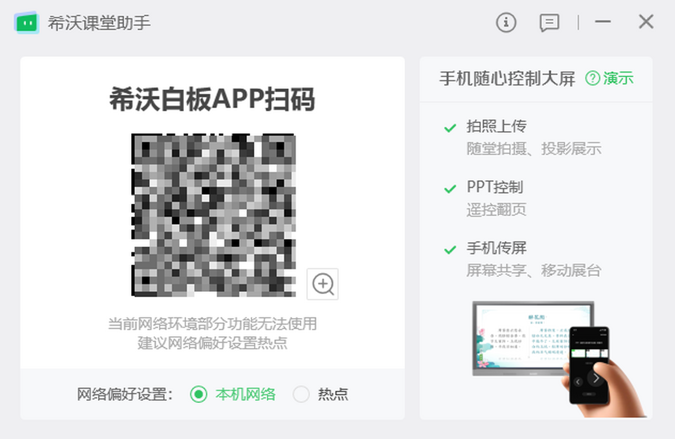Image resolution: width=675 pixels, height=439 pixels.
Task: Click the green 希沃课堂助手 app logo
Action: [26, 23]
